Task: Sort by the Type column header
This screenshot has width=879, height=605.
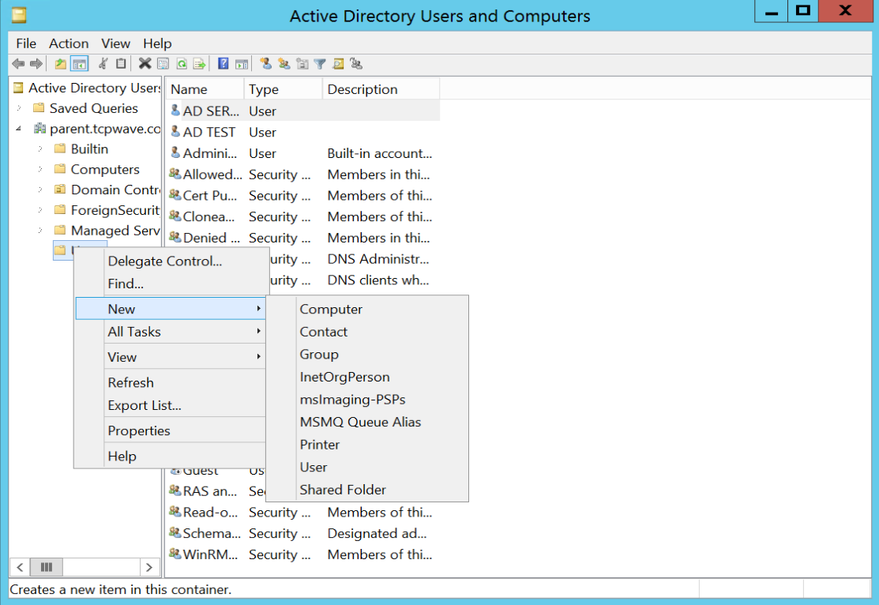Action: point(283,89)
